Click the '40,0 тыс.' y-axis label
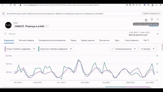 [x=9, y=72]
